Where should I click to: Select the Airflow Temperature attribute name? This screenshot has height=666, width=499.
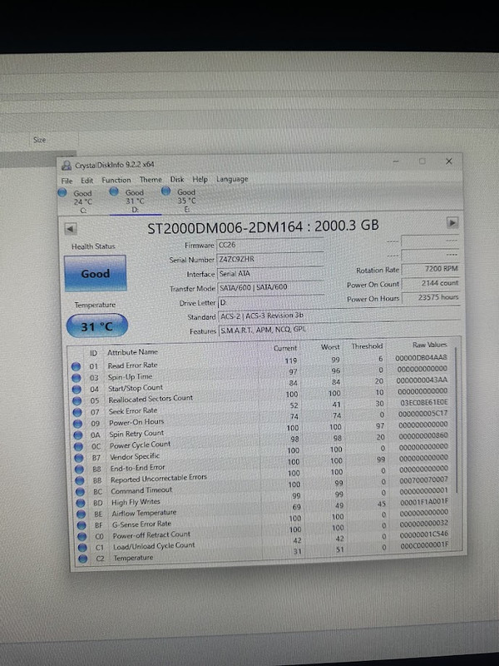point(144,513)
